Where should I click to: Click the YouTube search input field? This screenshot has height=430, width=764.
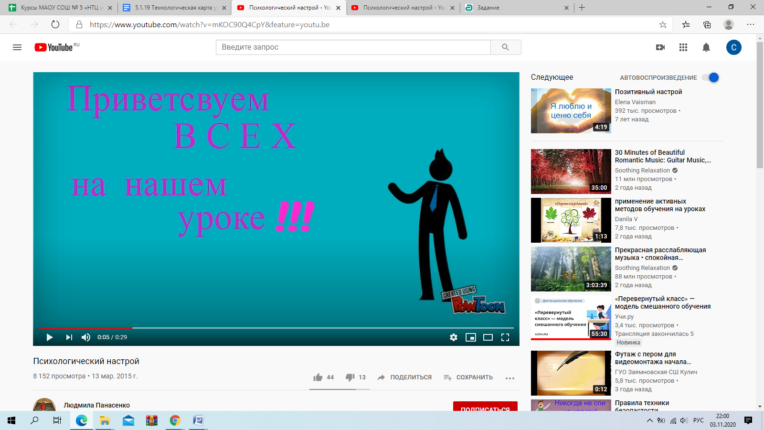click(353, 47)
